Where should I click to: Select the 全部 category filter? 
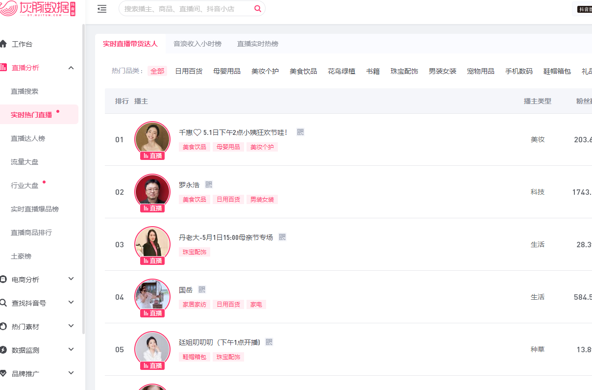click(x=157, y=71)
